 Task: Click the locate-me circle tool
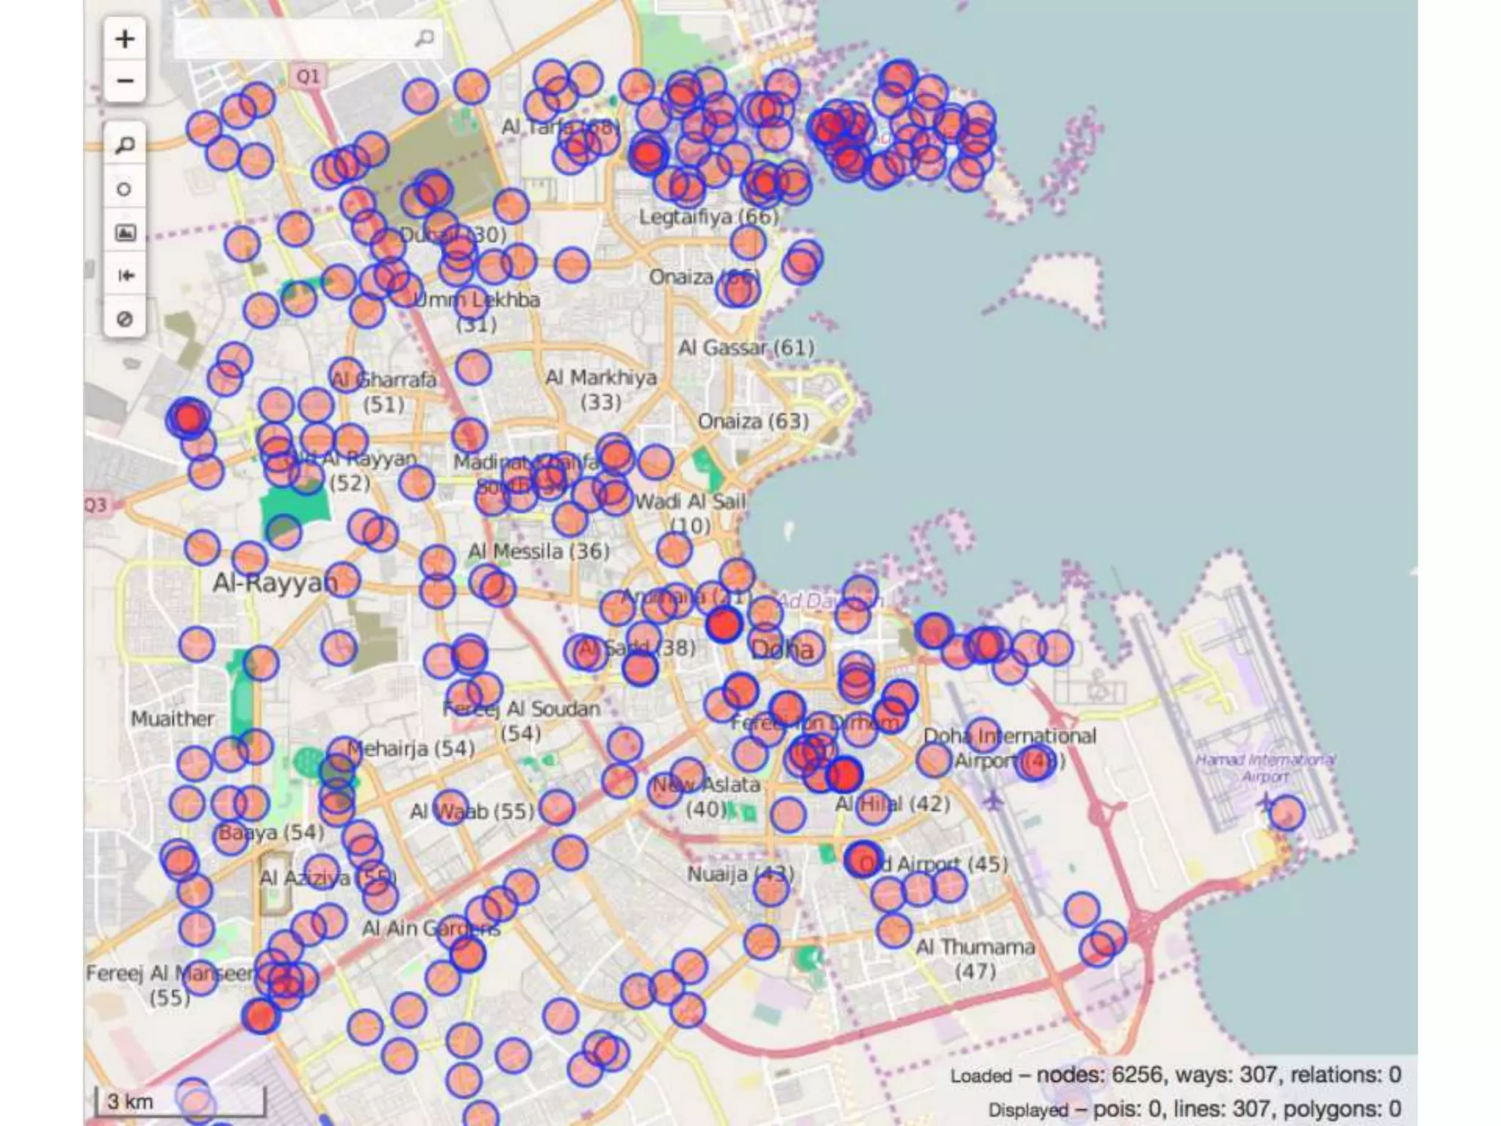coord(125,189)
